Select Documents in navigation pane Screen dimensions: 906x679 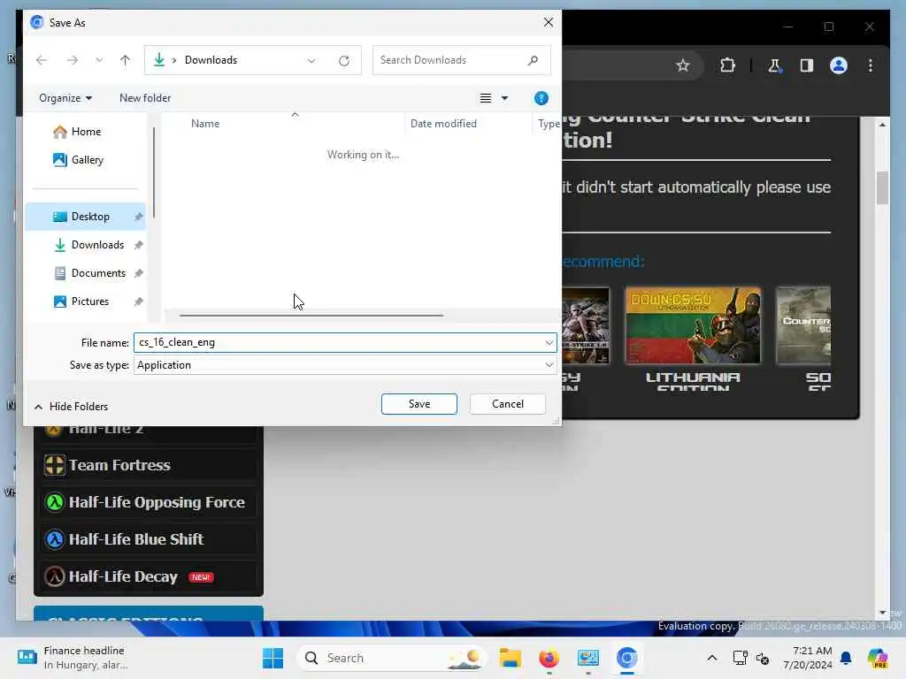click(x=86, y=273)
